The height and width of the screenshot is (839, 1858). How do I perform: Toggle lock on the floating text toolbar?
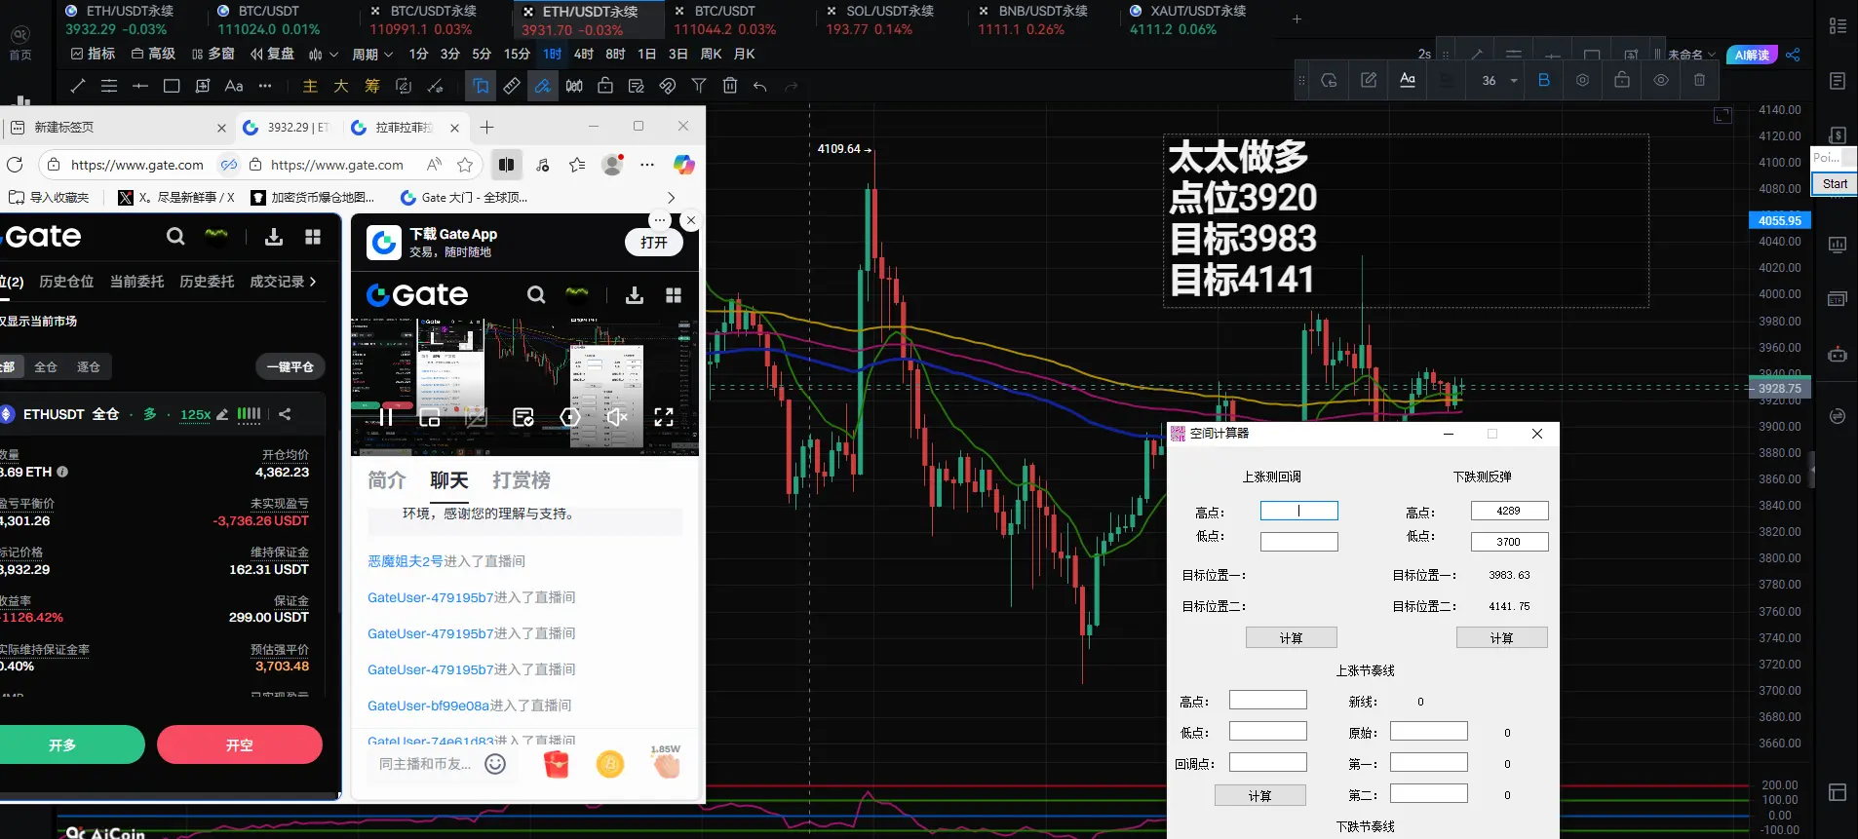coord(1622,80)
